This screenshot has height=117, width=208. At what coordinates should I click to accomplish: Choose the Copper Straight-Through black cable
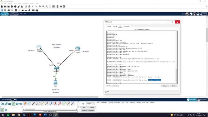click(x=34, y=103)
